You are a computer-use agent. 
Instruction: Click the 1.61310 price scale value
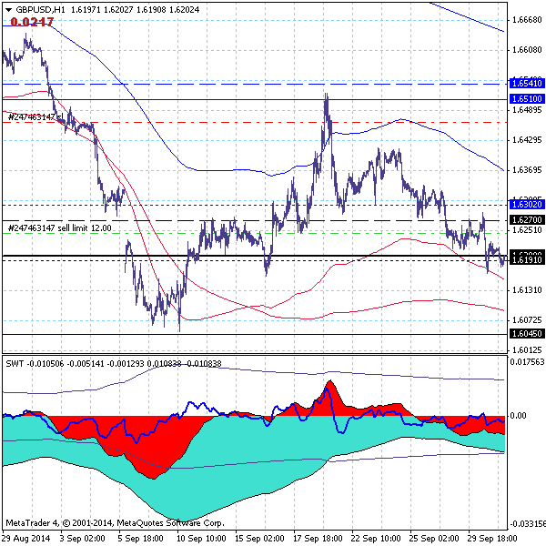pyautogui.click(x=527, y=290)
